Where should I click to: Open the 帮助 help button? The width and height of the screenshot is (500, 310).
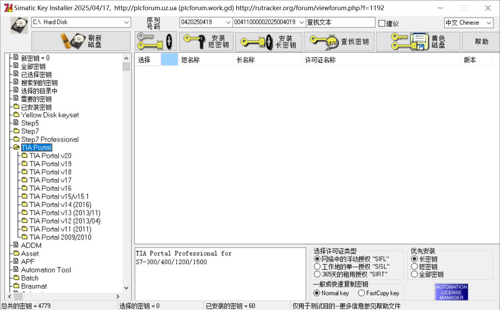pos(481,41)
